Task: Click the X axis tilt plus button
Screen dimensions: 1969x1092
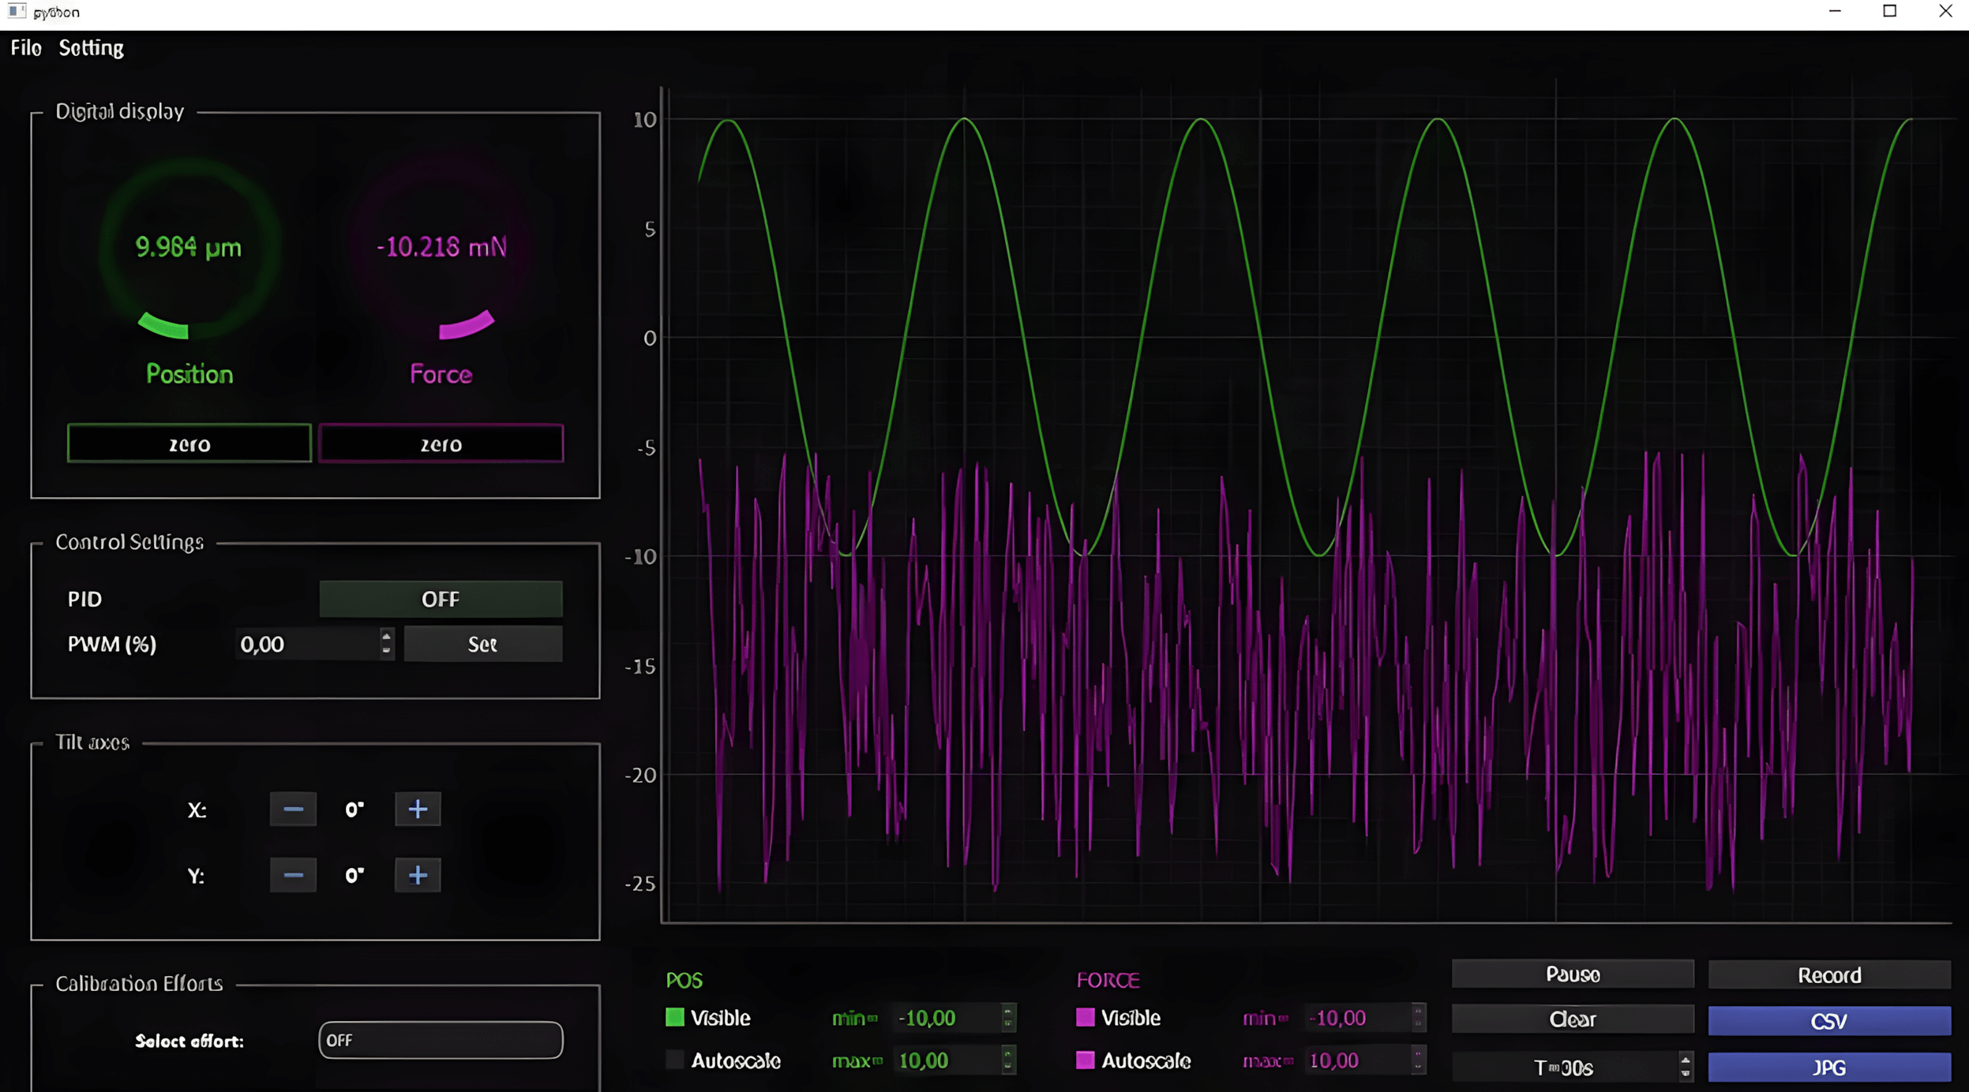Action: pos(418,810)
